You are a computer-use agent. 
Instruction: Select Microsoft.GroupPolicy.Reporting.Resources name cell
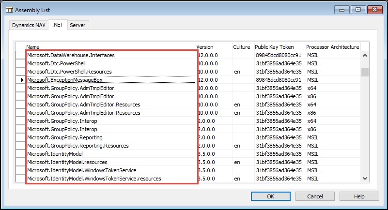pyautogui.click(x=111, y=146)
